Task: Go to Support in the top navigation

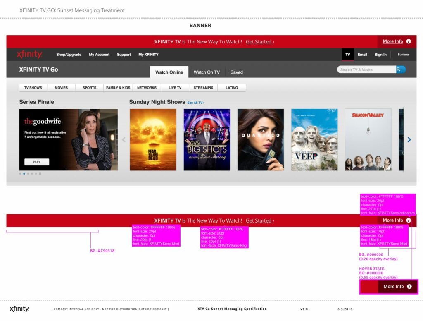Action: tap(124, 54)
